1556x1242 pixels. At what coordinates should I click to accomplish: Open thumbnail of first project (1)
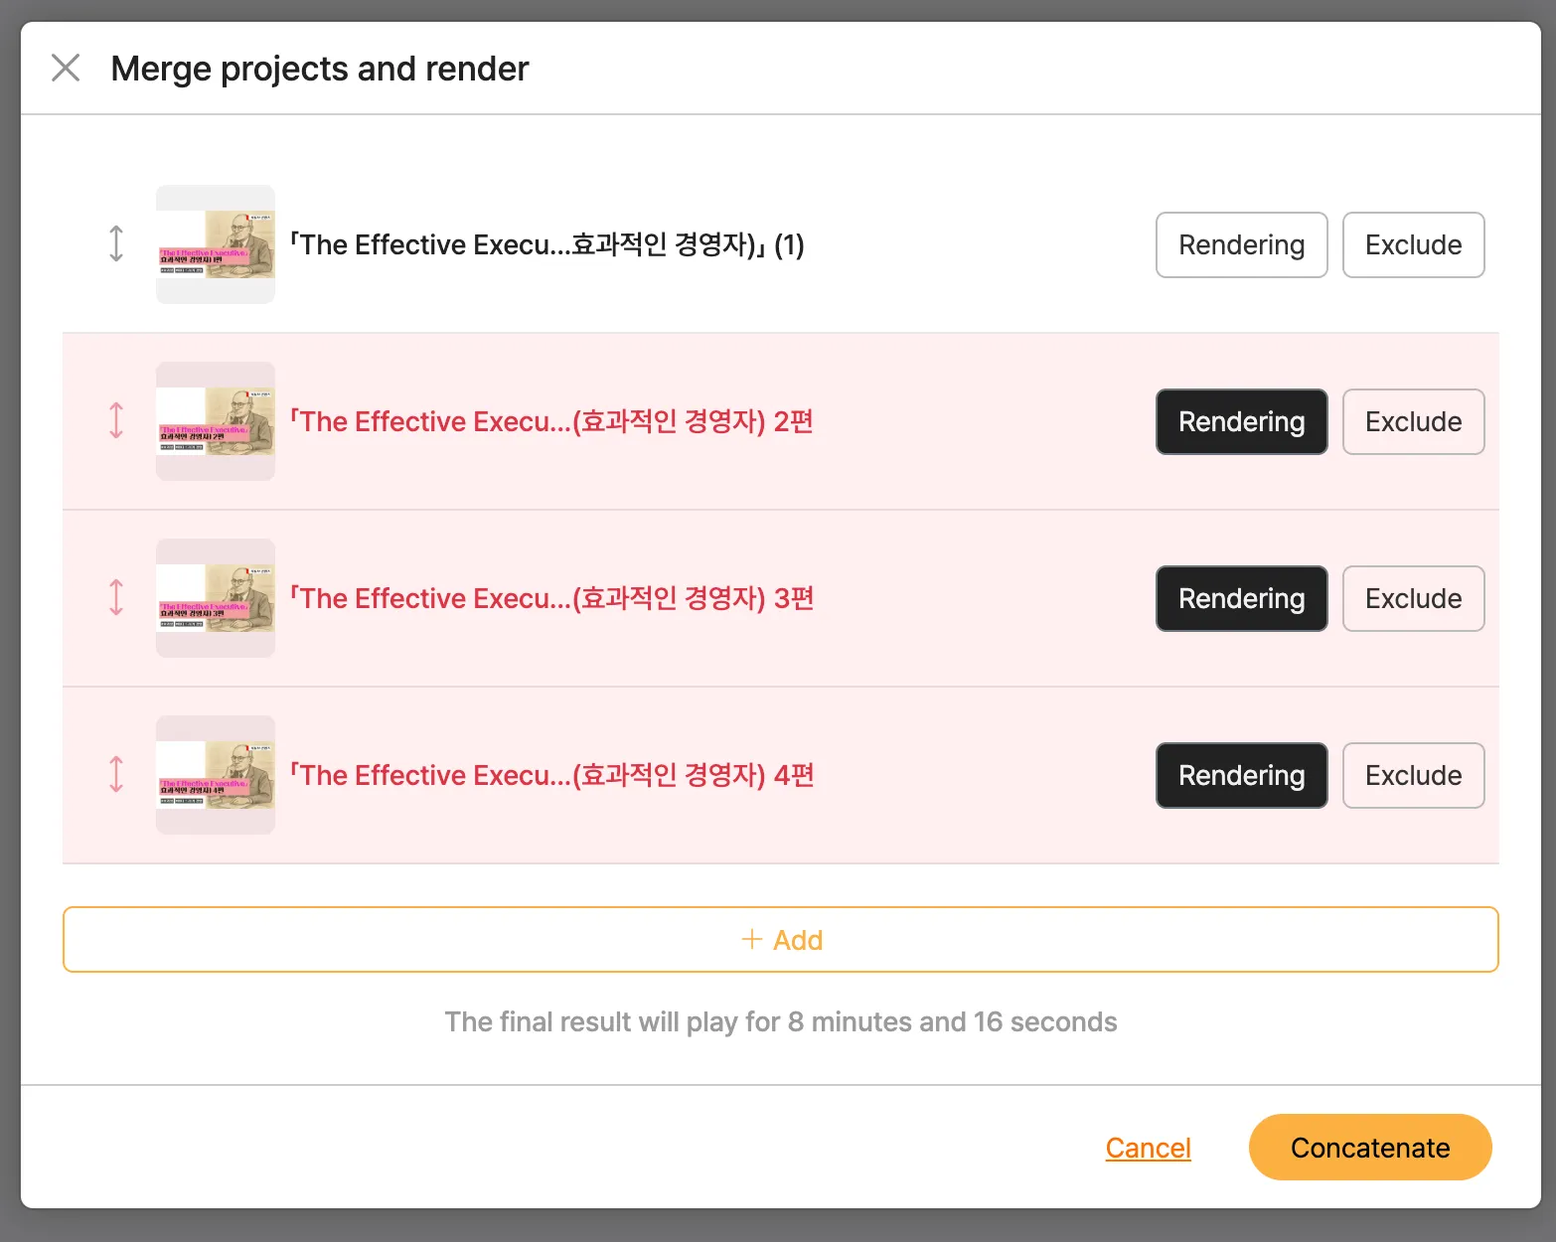point(216,244)
